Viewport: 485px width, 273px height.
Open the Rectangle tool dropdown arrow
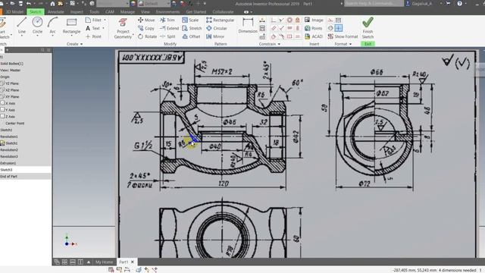pos(71,36)
